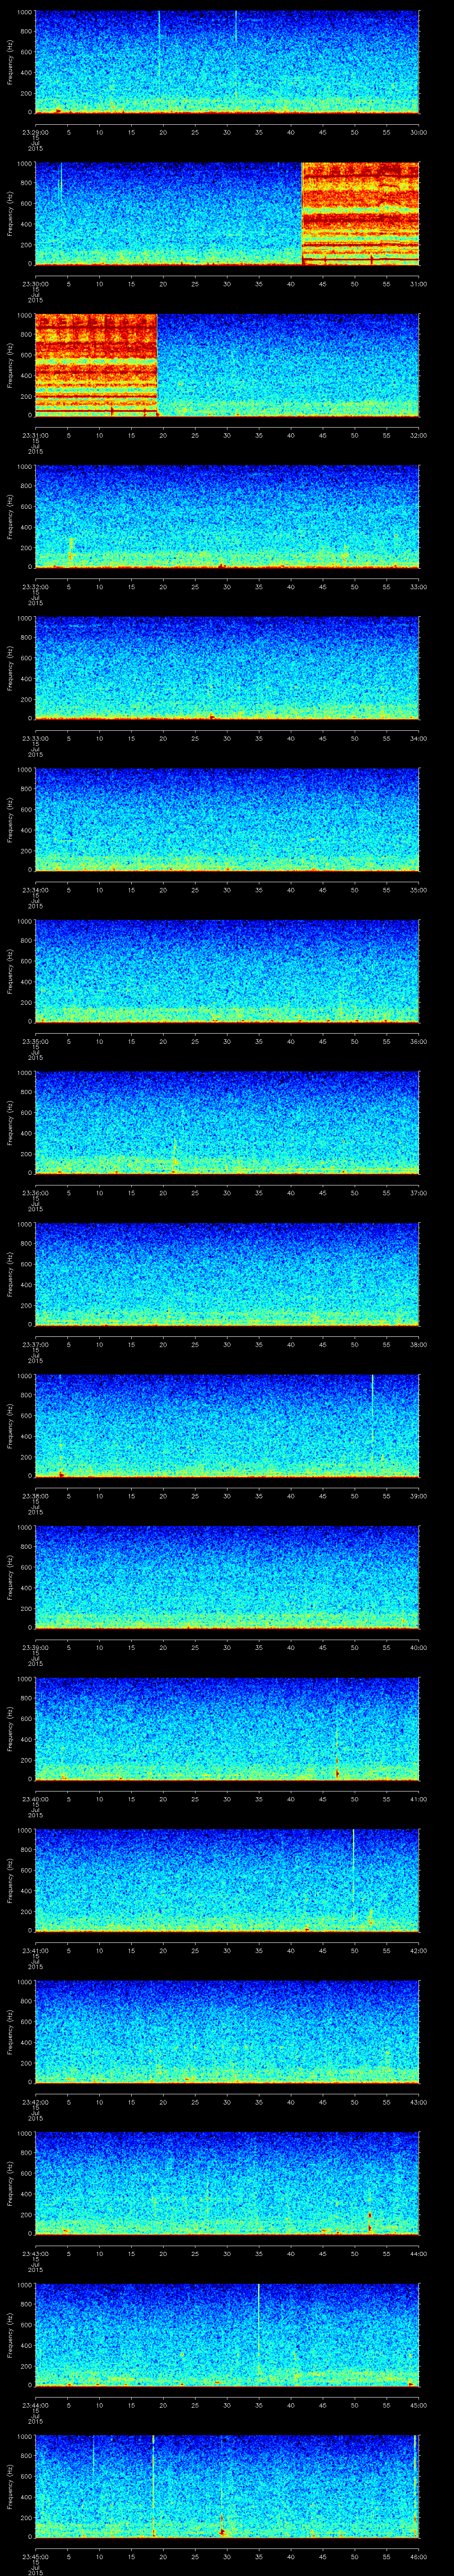Image resolution: width=454 pixels, height=2576 pixels.
Task: Select the spectrogram panel starting at 23:43:00
Action: tap(227, 2183)
